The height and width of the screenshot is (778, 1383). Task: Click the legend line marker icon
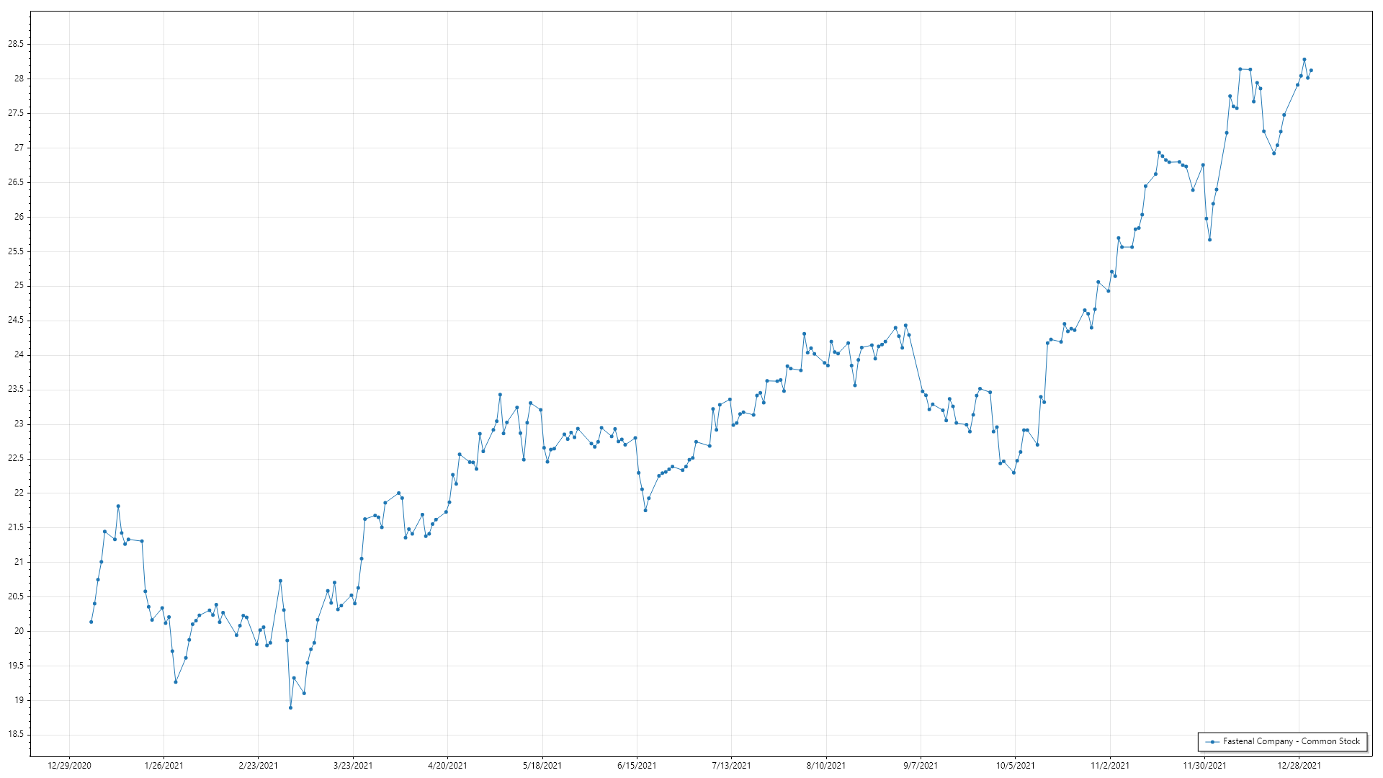tap(1213, 741)
